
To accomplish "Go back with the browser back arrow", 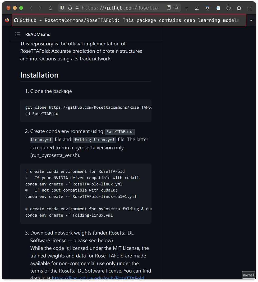I will point(31,8).
